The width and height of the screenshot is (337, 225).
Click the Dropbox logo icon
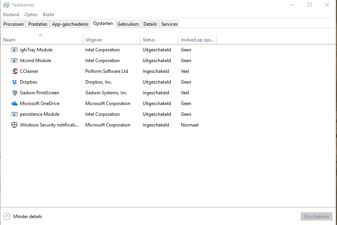click(15, 82)
